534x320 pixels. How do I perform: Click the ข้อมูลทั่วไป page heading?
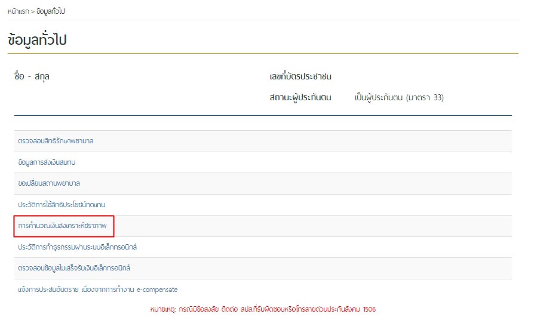click(x=37, y=40)
